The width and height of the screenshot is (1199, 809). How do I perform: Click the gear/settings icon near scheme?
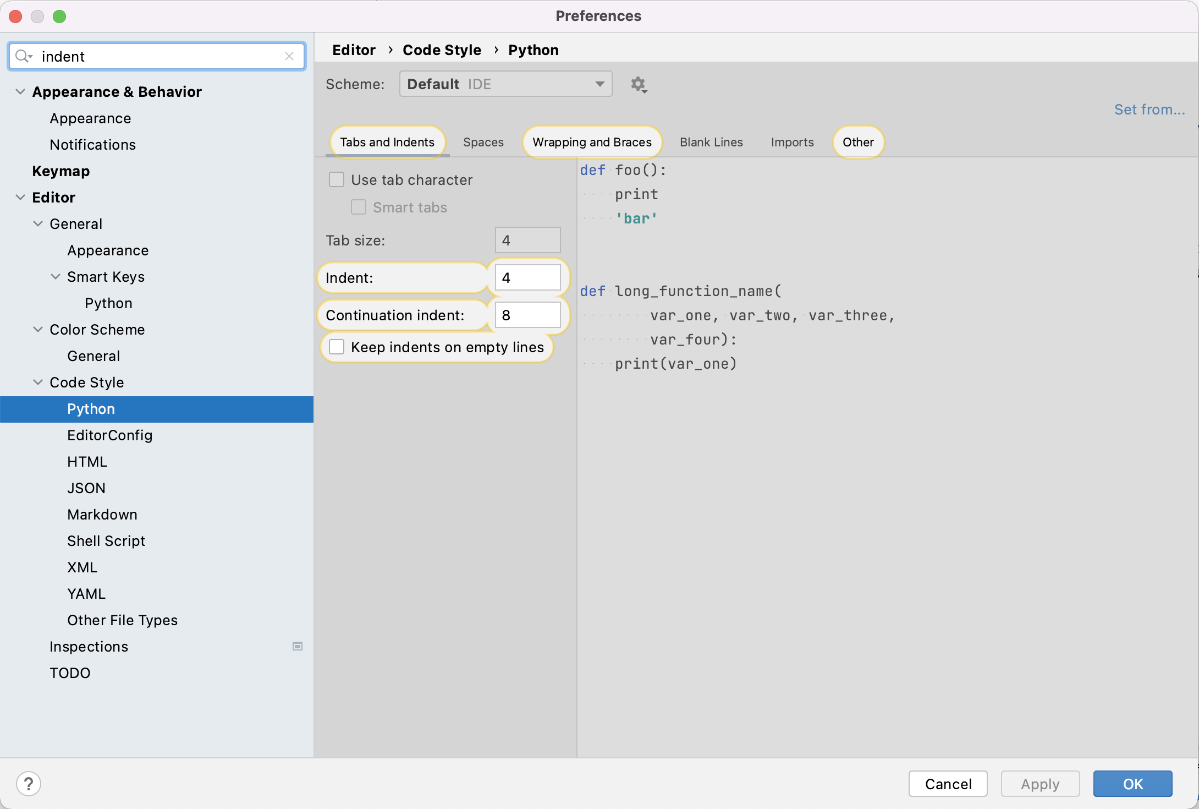(x=638, y=84)
